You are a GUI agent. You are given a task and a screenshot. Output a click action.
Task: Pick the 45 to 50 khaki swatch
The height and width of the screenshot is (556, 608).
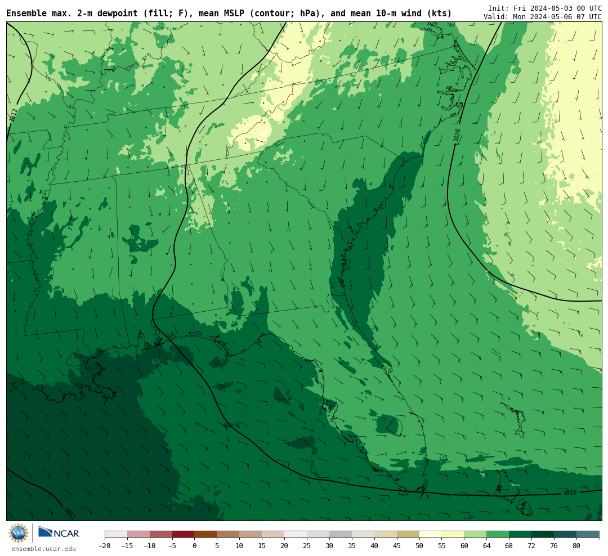pos(408,535)
